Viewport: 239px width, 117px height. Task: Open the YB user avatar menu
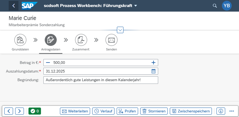pos(227,6)
